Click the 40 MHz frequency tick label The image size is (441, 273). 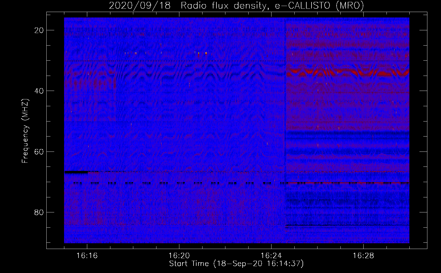[39, 91]
